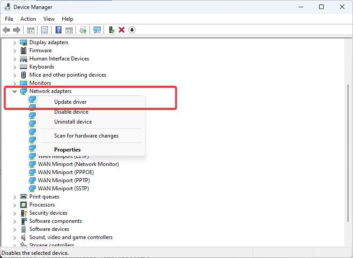Click the Monitors category icon
353x258 pixels.
tap(24, 83)
